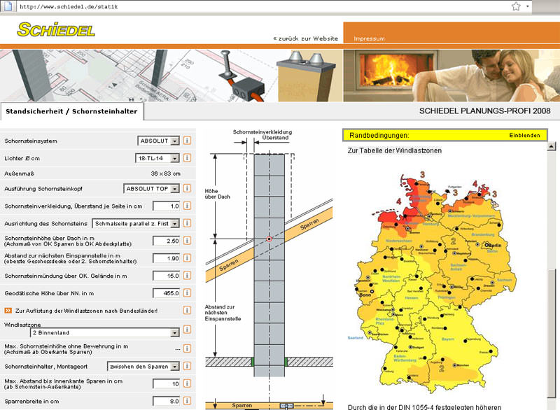The width and height of the screenshot is (560, 410).
Task: Click the browser address bar URL
Action: (x=69, y=6)
